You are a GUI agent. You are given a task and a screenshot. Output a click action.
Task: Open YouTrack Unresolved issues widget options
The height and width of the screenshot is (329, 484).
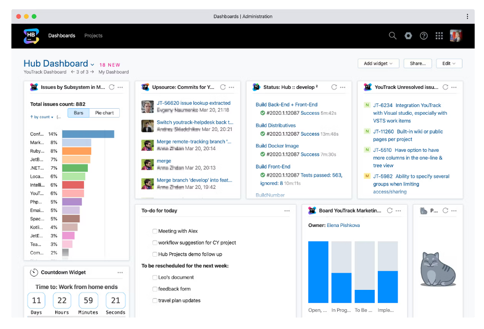tap(454, 87)
